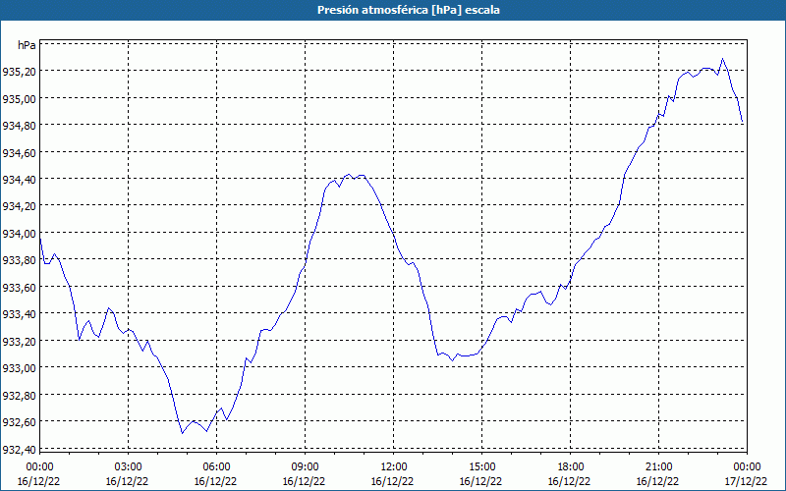Click the 933,80 axis value
This screenshot has height=491, width=786.
pyautogui.click(x=19, y=260)
